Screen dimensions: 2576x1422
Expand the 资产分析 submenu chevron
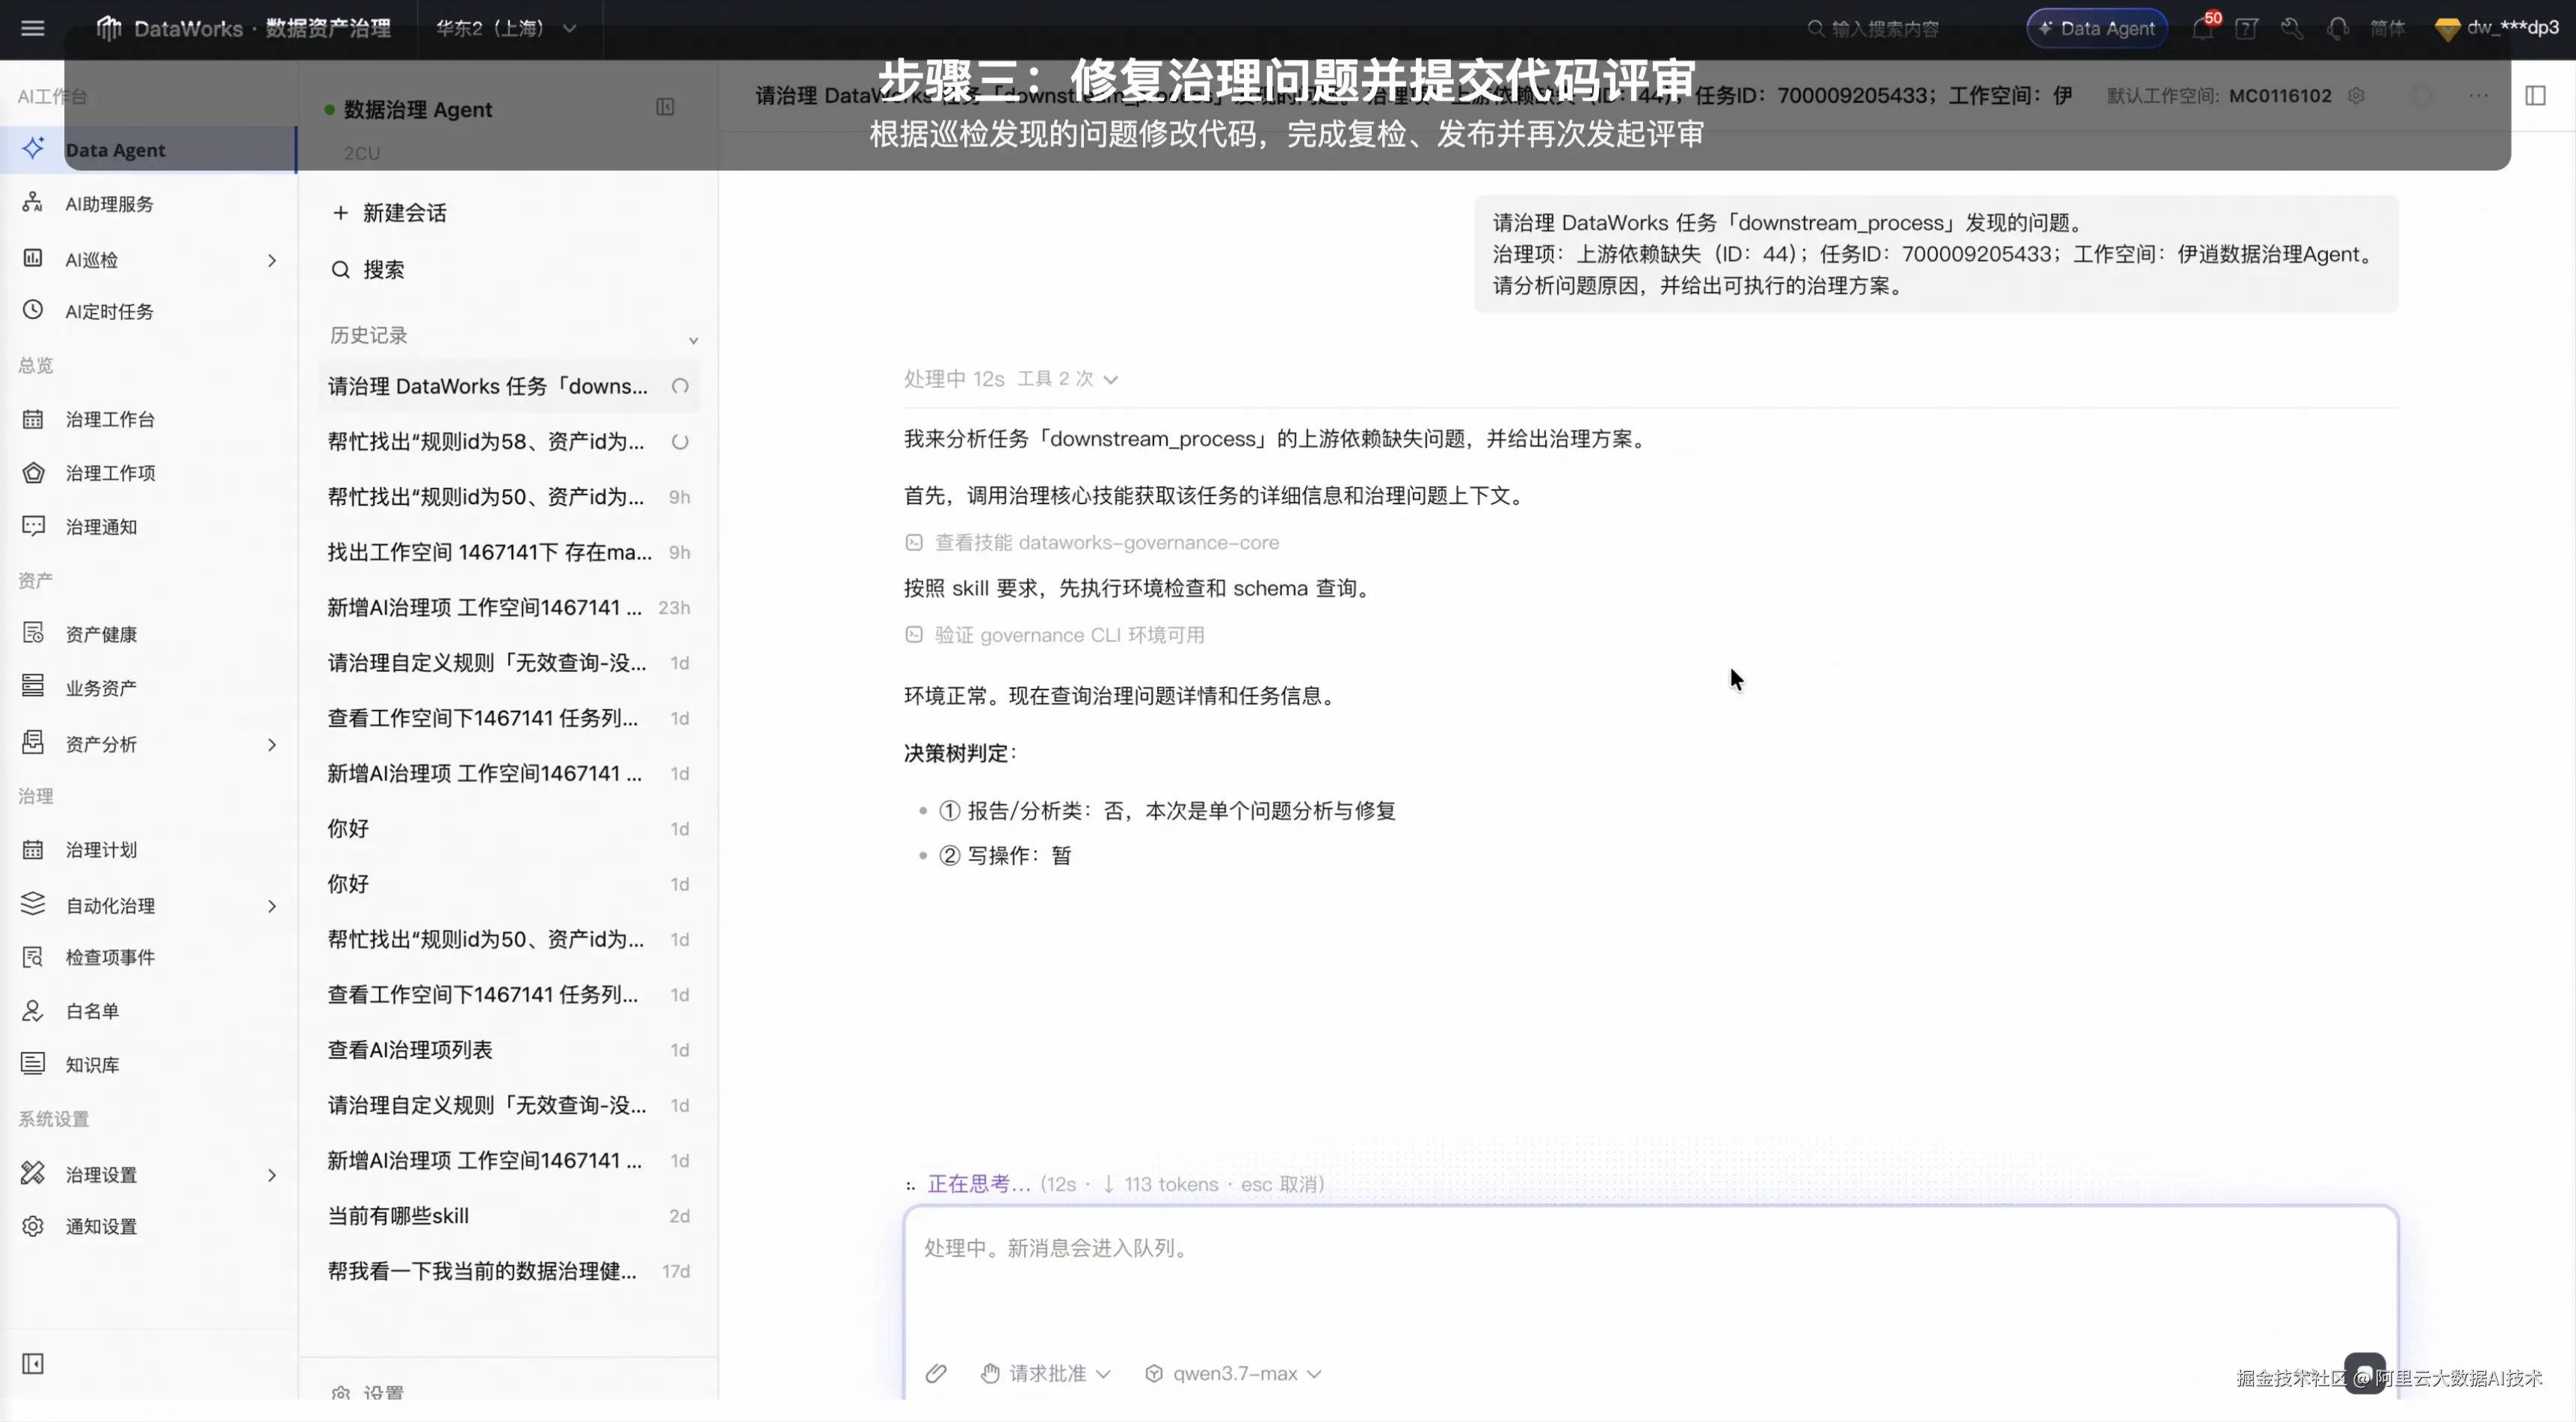(272, 744)
